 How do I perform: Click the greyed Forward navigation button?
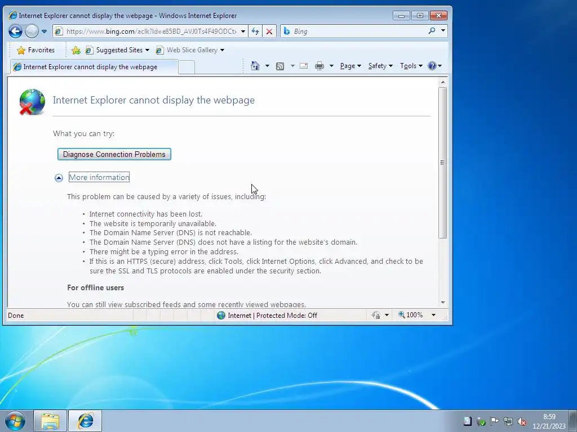32,31
